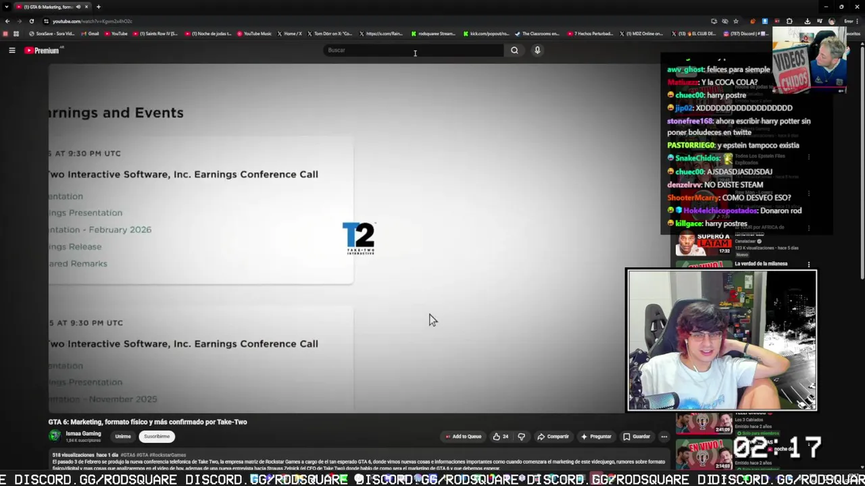This screenshot has width=865, height=486.
Task: Open the bookmarks apps grid icon
Action: 16,34
